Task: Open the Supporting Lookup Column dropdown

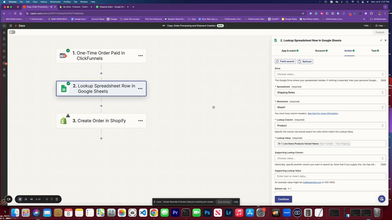Action: pyautogui.click(x=330, y=158)
